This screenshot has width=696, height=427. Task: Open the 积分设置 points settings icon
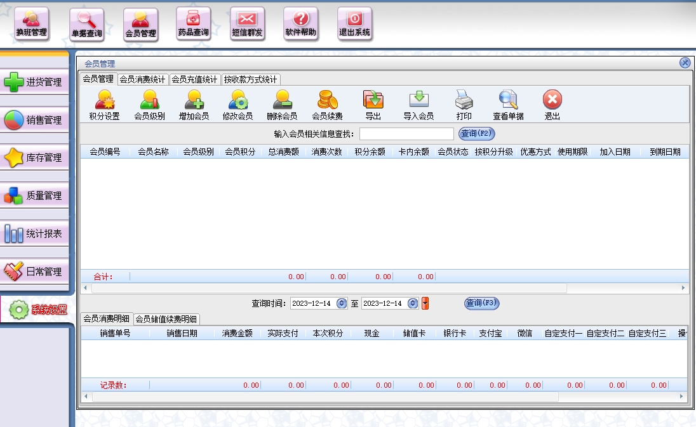coord(104,105)
